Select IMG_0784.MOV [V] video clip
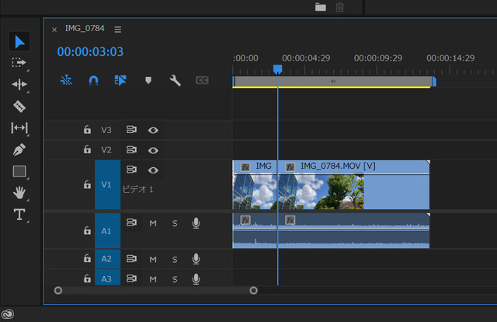Screen dimensions: 497x322 pyautogui.click(x=354, y=184)
